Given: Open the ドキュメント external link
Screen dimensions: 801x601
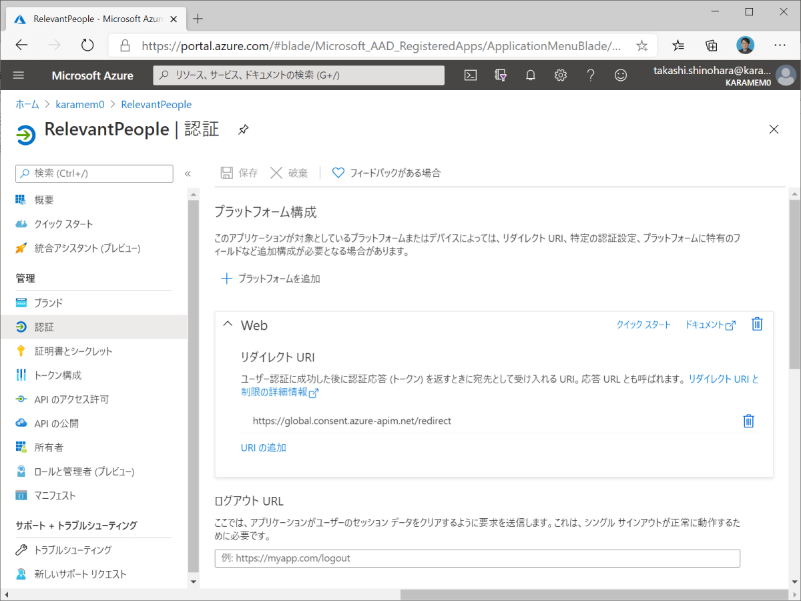Looking at the screenshot, I should coord(710,325).
